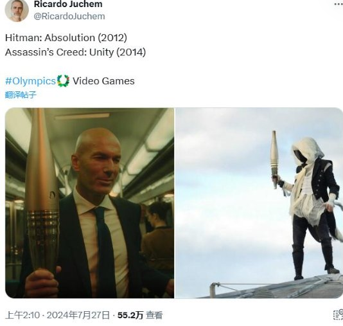Click the Ricardo Juchem display name
343x326 pixels.
pos(68,4)
